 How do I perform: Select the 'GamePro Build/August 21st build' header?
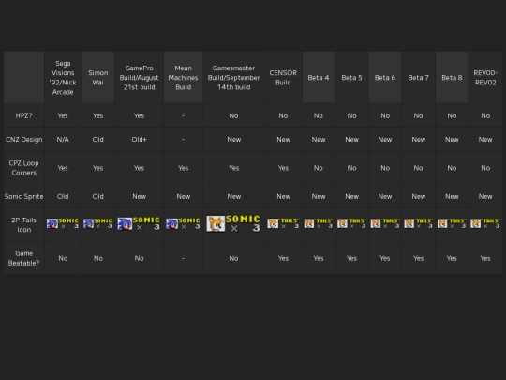pyautogui.click(x=139, y=78)
